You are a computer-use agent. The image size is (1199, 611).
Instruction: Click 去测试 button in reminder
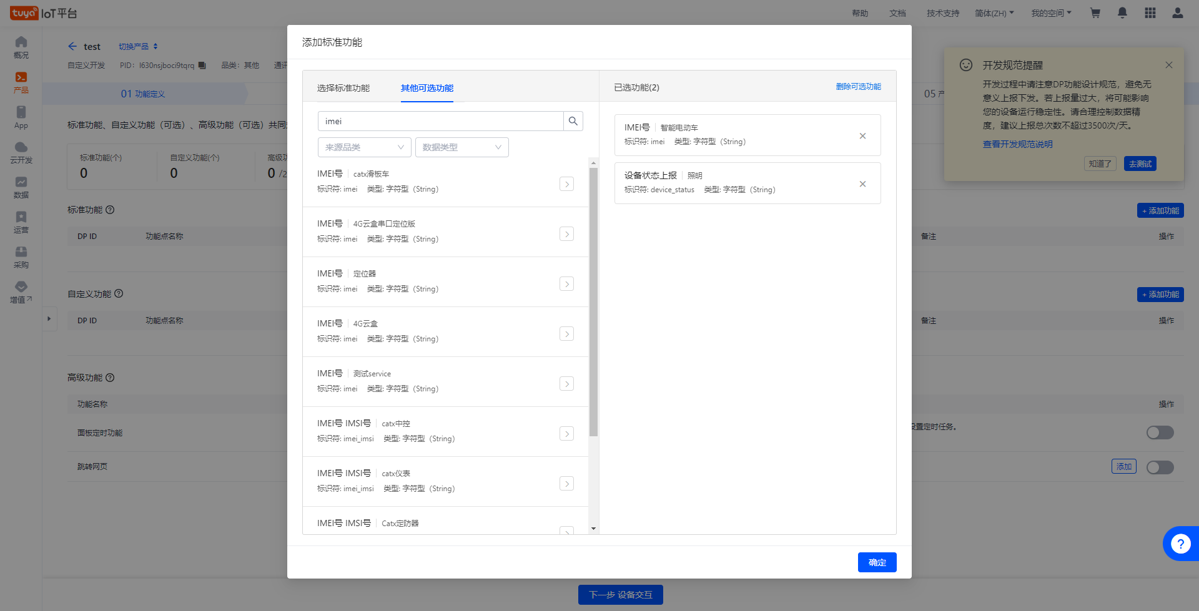[1140, 164]
